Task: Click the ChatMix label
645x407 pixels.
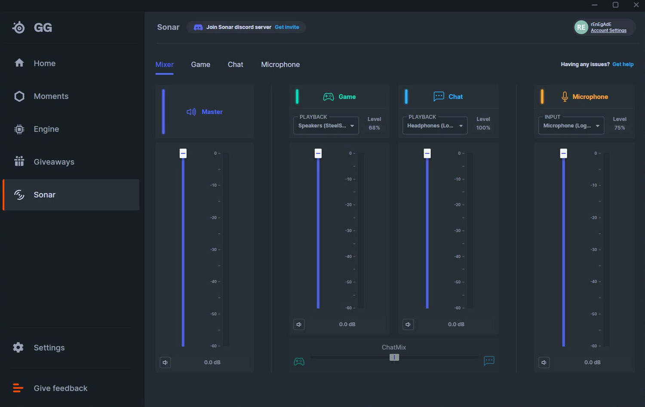Action: [x=394, y=347]
